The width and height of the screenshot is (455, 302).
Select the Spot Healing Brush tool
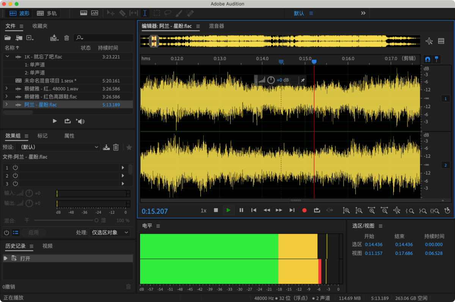coord(190,13)
